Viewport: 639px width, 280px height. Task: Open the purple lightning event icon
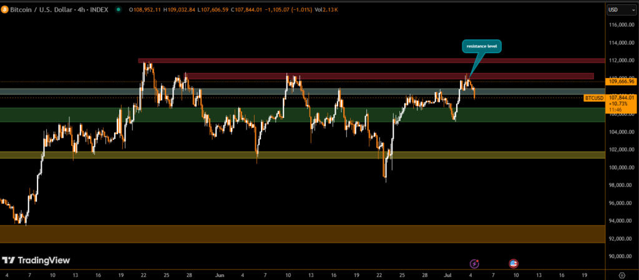pos(474,264)
